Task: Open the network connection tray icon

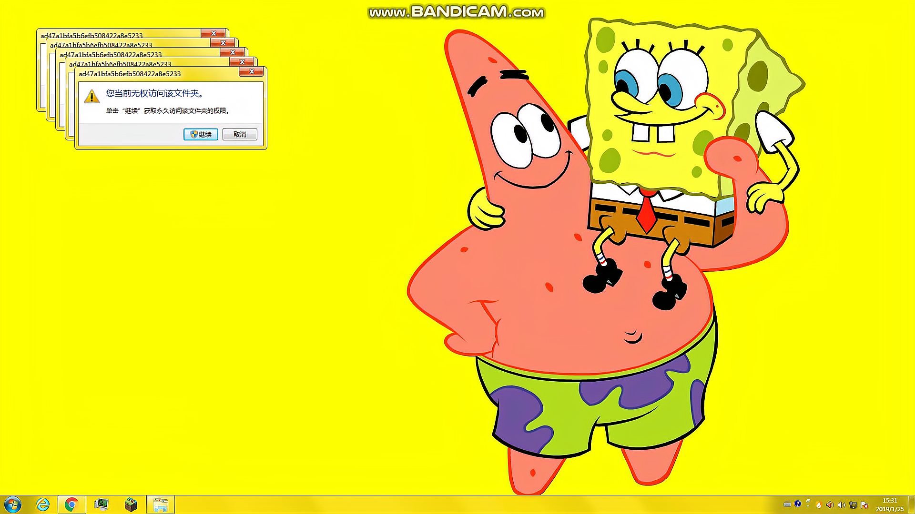Action: point(853,505)
